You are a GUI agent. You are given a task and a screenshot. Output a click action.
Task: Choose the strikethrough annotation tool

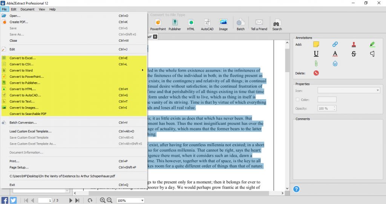coord(354,54)
